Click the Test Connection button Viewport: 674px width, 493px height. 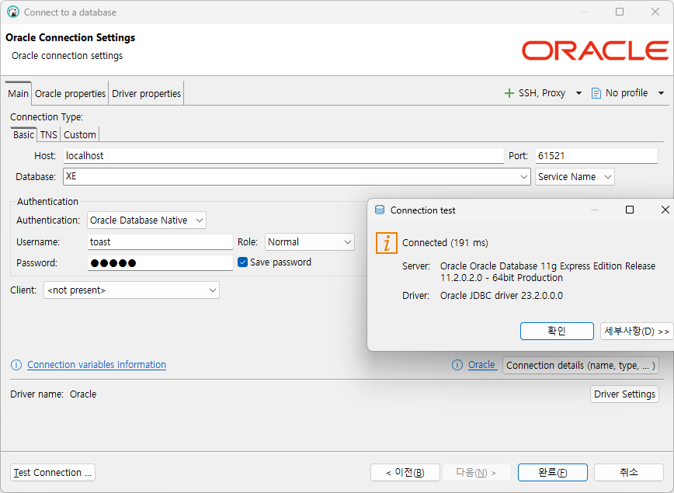pos(53,472)
